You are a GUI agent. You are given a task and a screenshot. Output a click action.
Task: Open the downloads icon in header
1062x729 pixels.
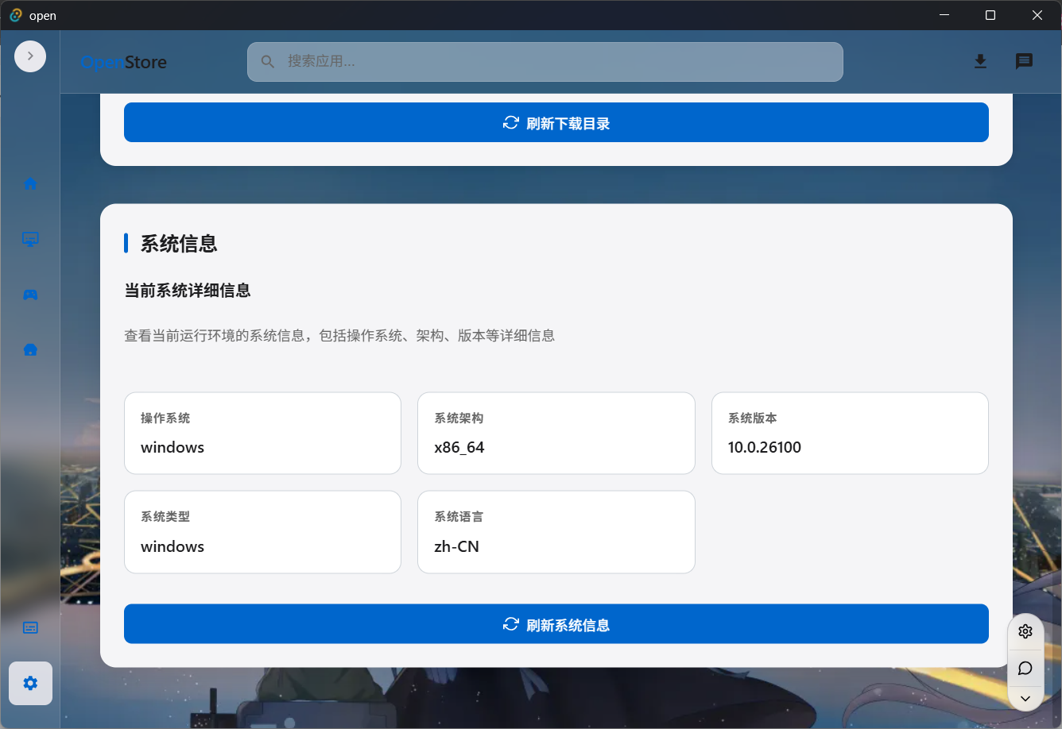click(x=980, y=61)
